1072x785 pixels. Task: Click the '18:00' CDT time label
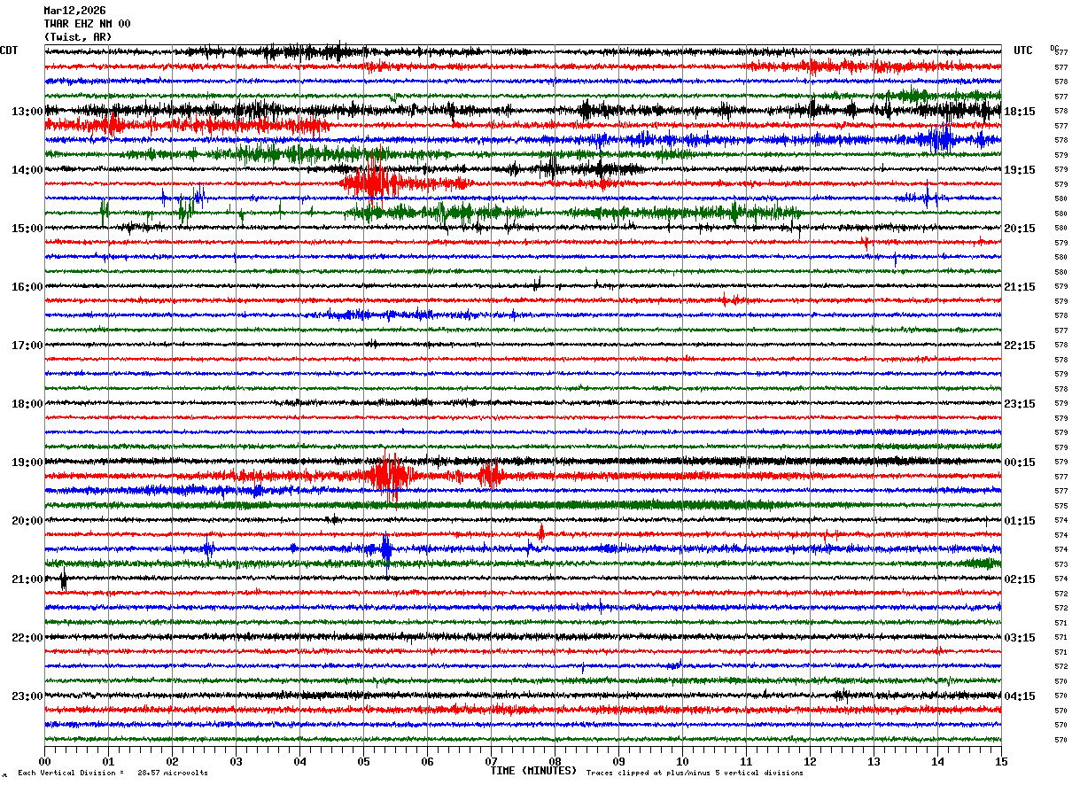(x=27, y=404)
